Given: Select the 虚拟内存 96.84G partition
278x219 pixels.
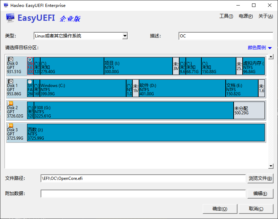Looking at the screenshot, I should (x=254, y=66).
